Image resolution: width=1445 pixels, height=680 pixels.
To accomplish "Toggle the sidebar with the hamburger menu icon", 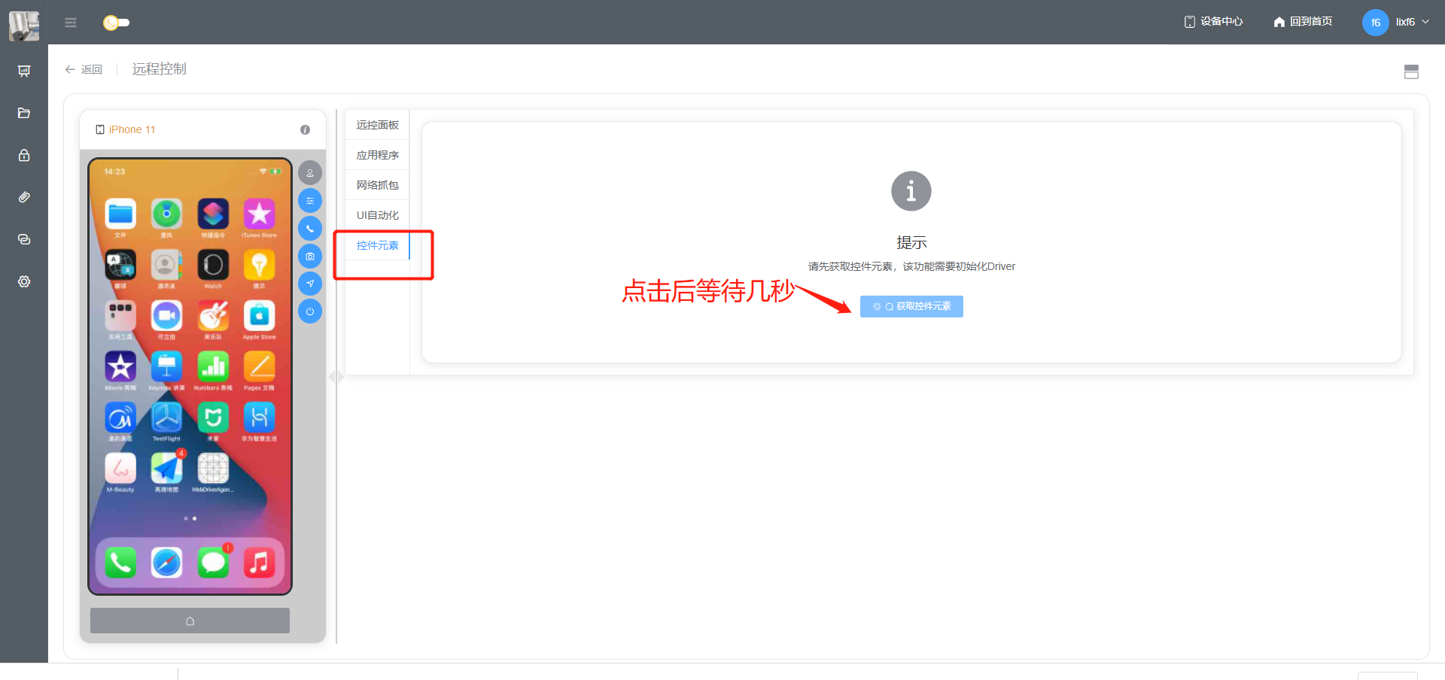I will click(71, 23).
